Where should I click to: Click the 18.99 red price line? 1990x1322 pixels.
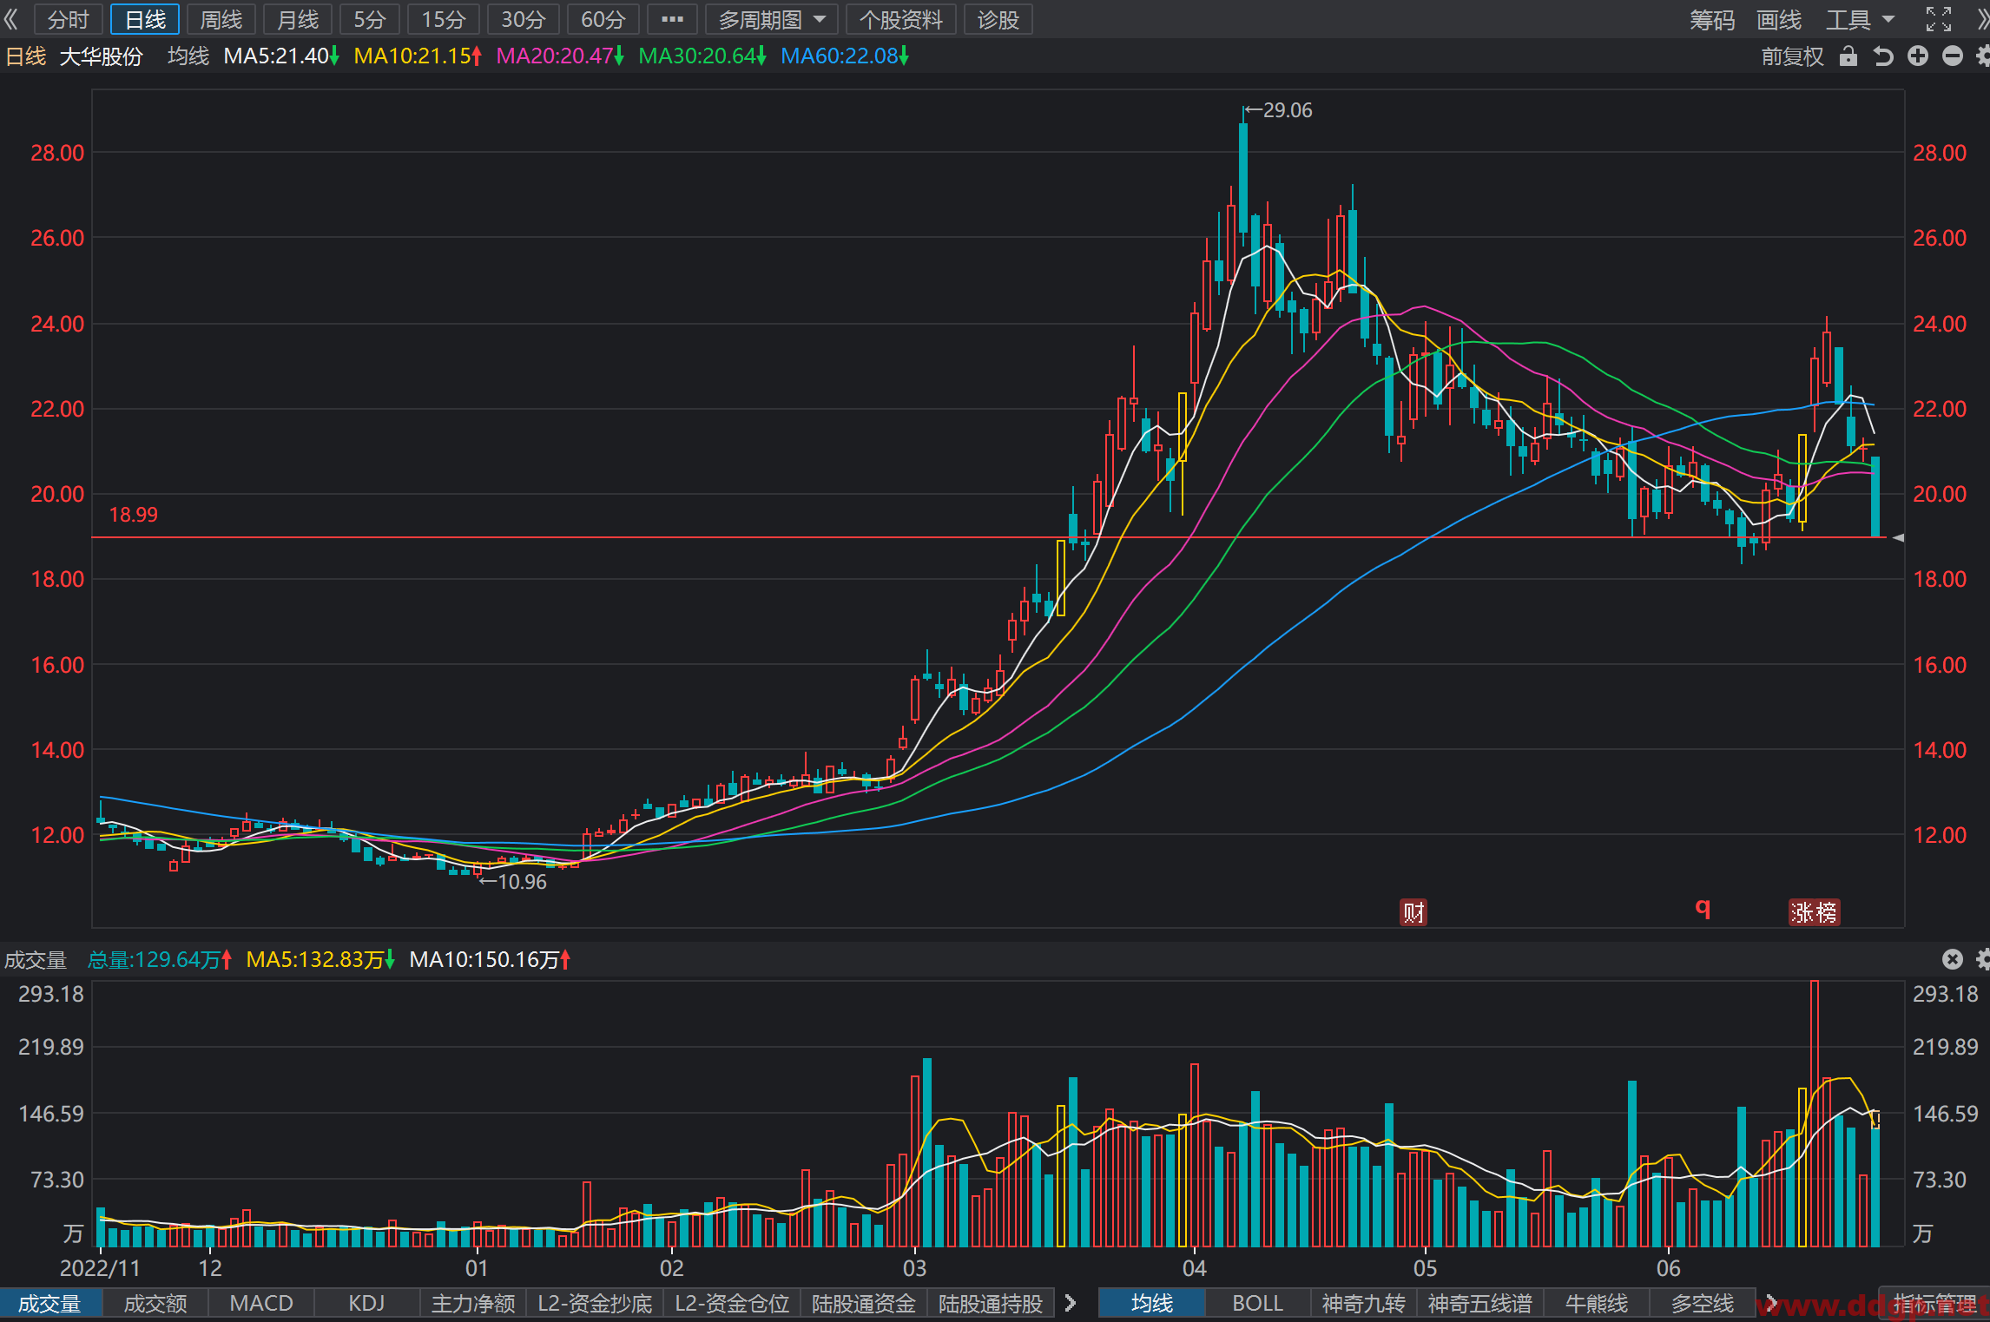point(989,537)
